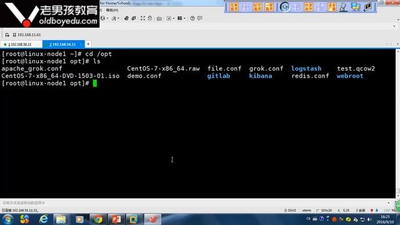Click the logstash directory name
This screenshot has width=400, height=225.
click(x=306, y=69)
